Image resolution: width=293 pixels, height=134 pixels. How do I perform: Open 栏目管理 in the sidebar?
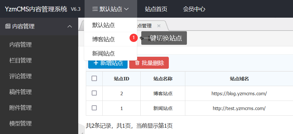pos(21,61)
